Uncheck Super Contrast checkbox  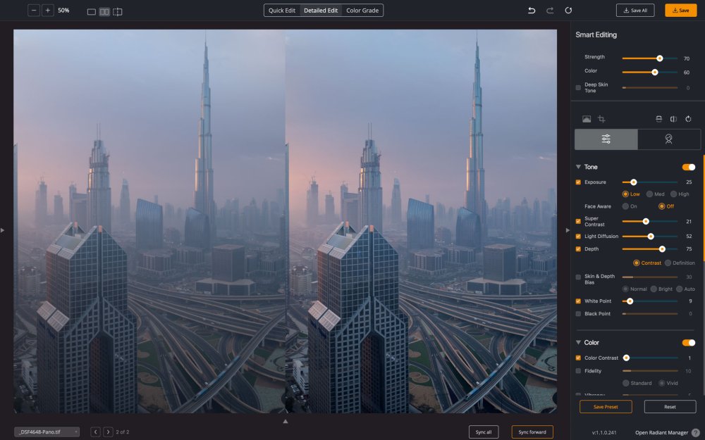pyautogui.click(x=578, y=221)
